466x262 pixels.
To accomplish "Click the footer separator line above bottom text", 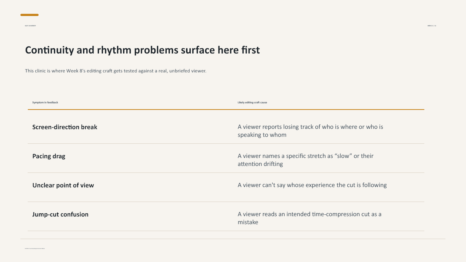I will click(x=233, y=239).
